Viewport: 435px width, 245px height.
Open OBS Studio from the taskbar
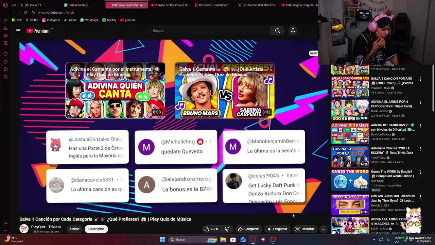click(273, 240)
